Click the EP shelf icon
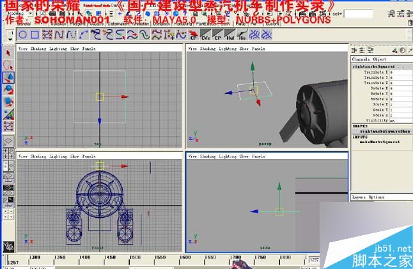 pyautogui.click(x=217, y=35)
